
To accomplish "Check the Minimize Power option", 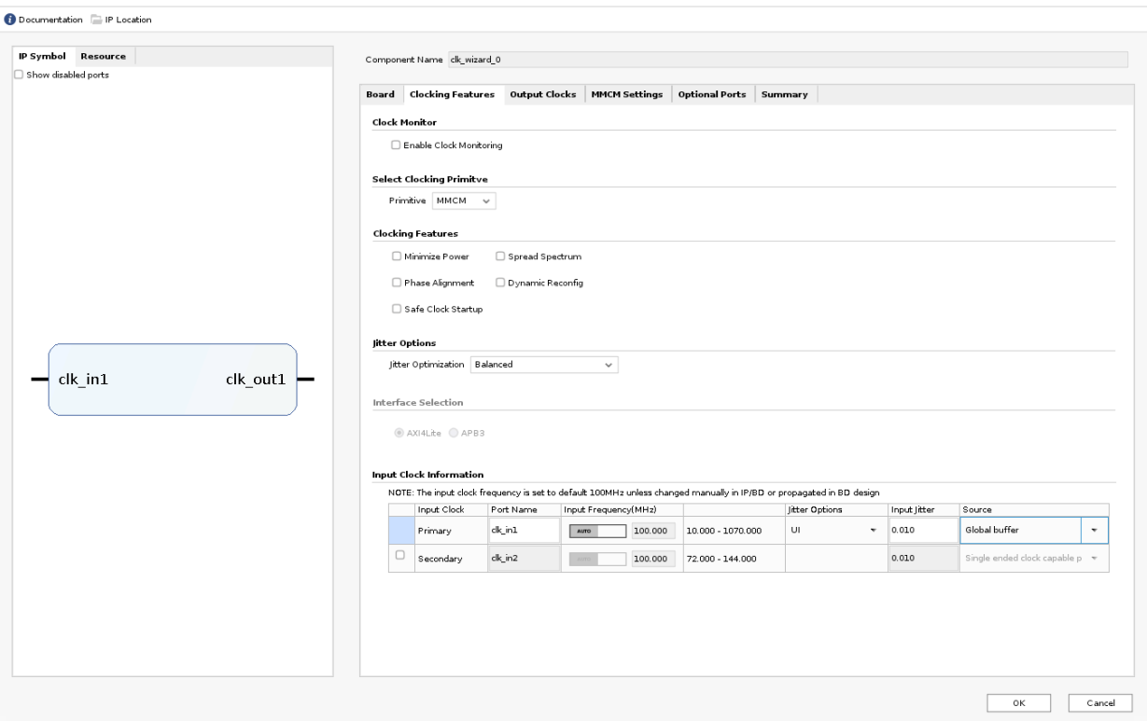I will point(396,257).
